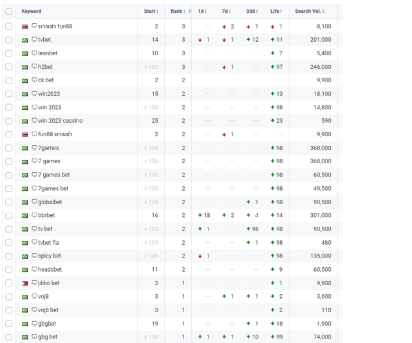
Task: Click the Thailand flag on fun88 ทางเข้า row
Action: tap(24, 134)
